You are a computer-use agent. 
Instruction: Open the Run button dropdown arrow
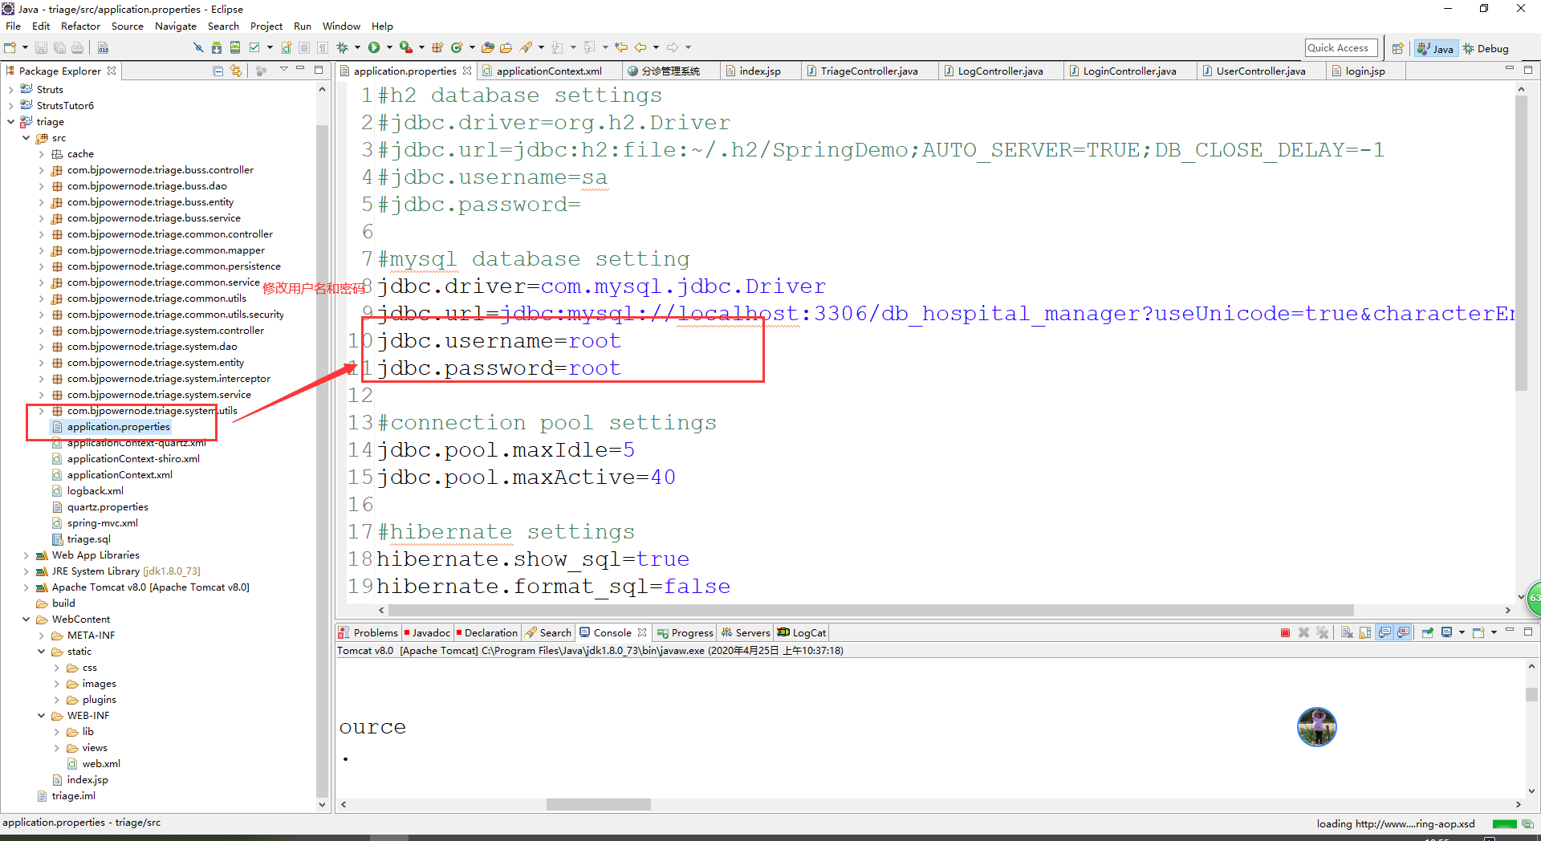click(389, 47)
